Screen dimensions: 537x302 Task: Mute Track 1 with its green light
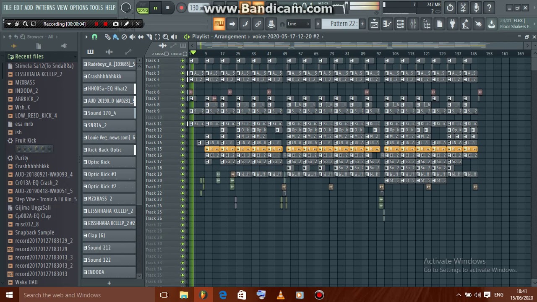pos(182,61)
